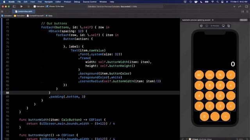Toggle the inspector panel at toolbar right
The image size is (250, 140).
(x=246, y=7)
